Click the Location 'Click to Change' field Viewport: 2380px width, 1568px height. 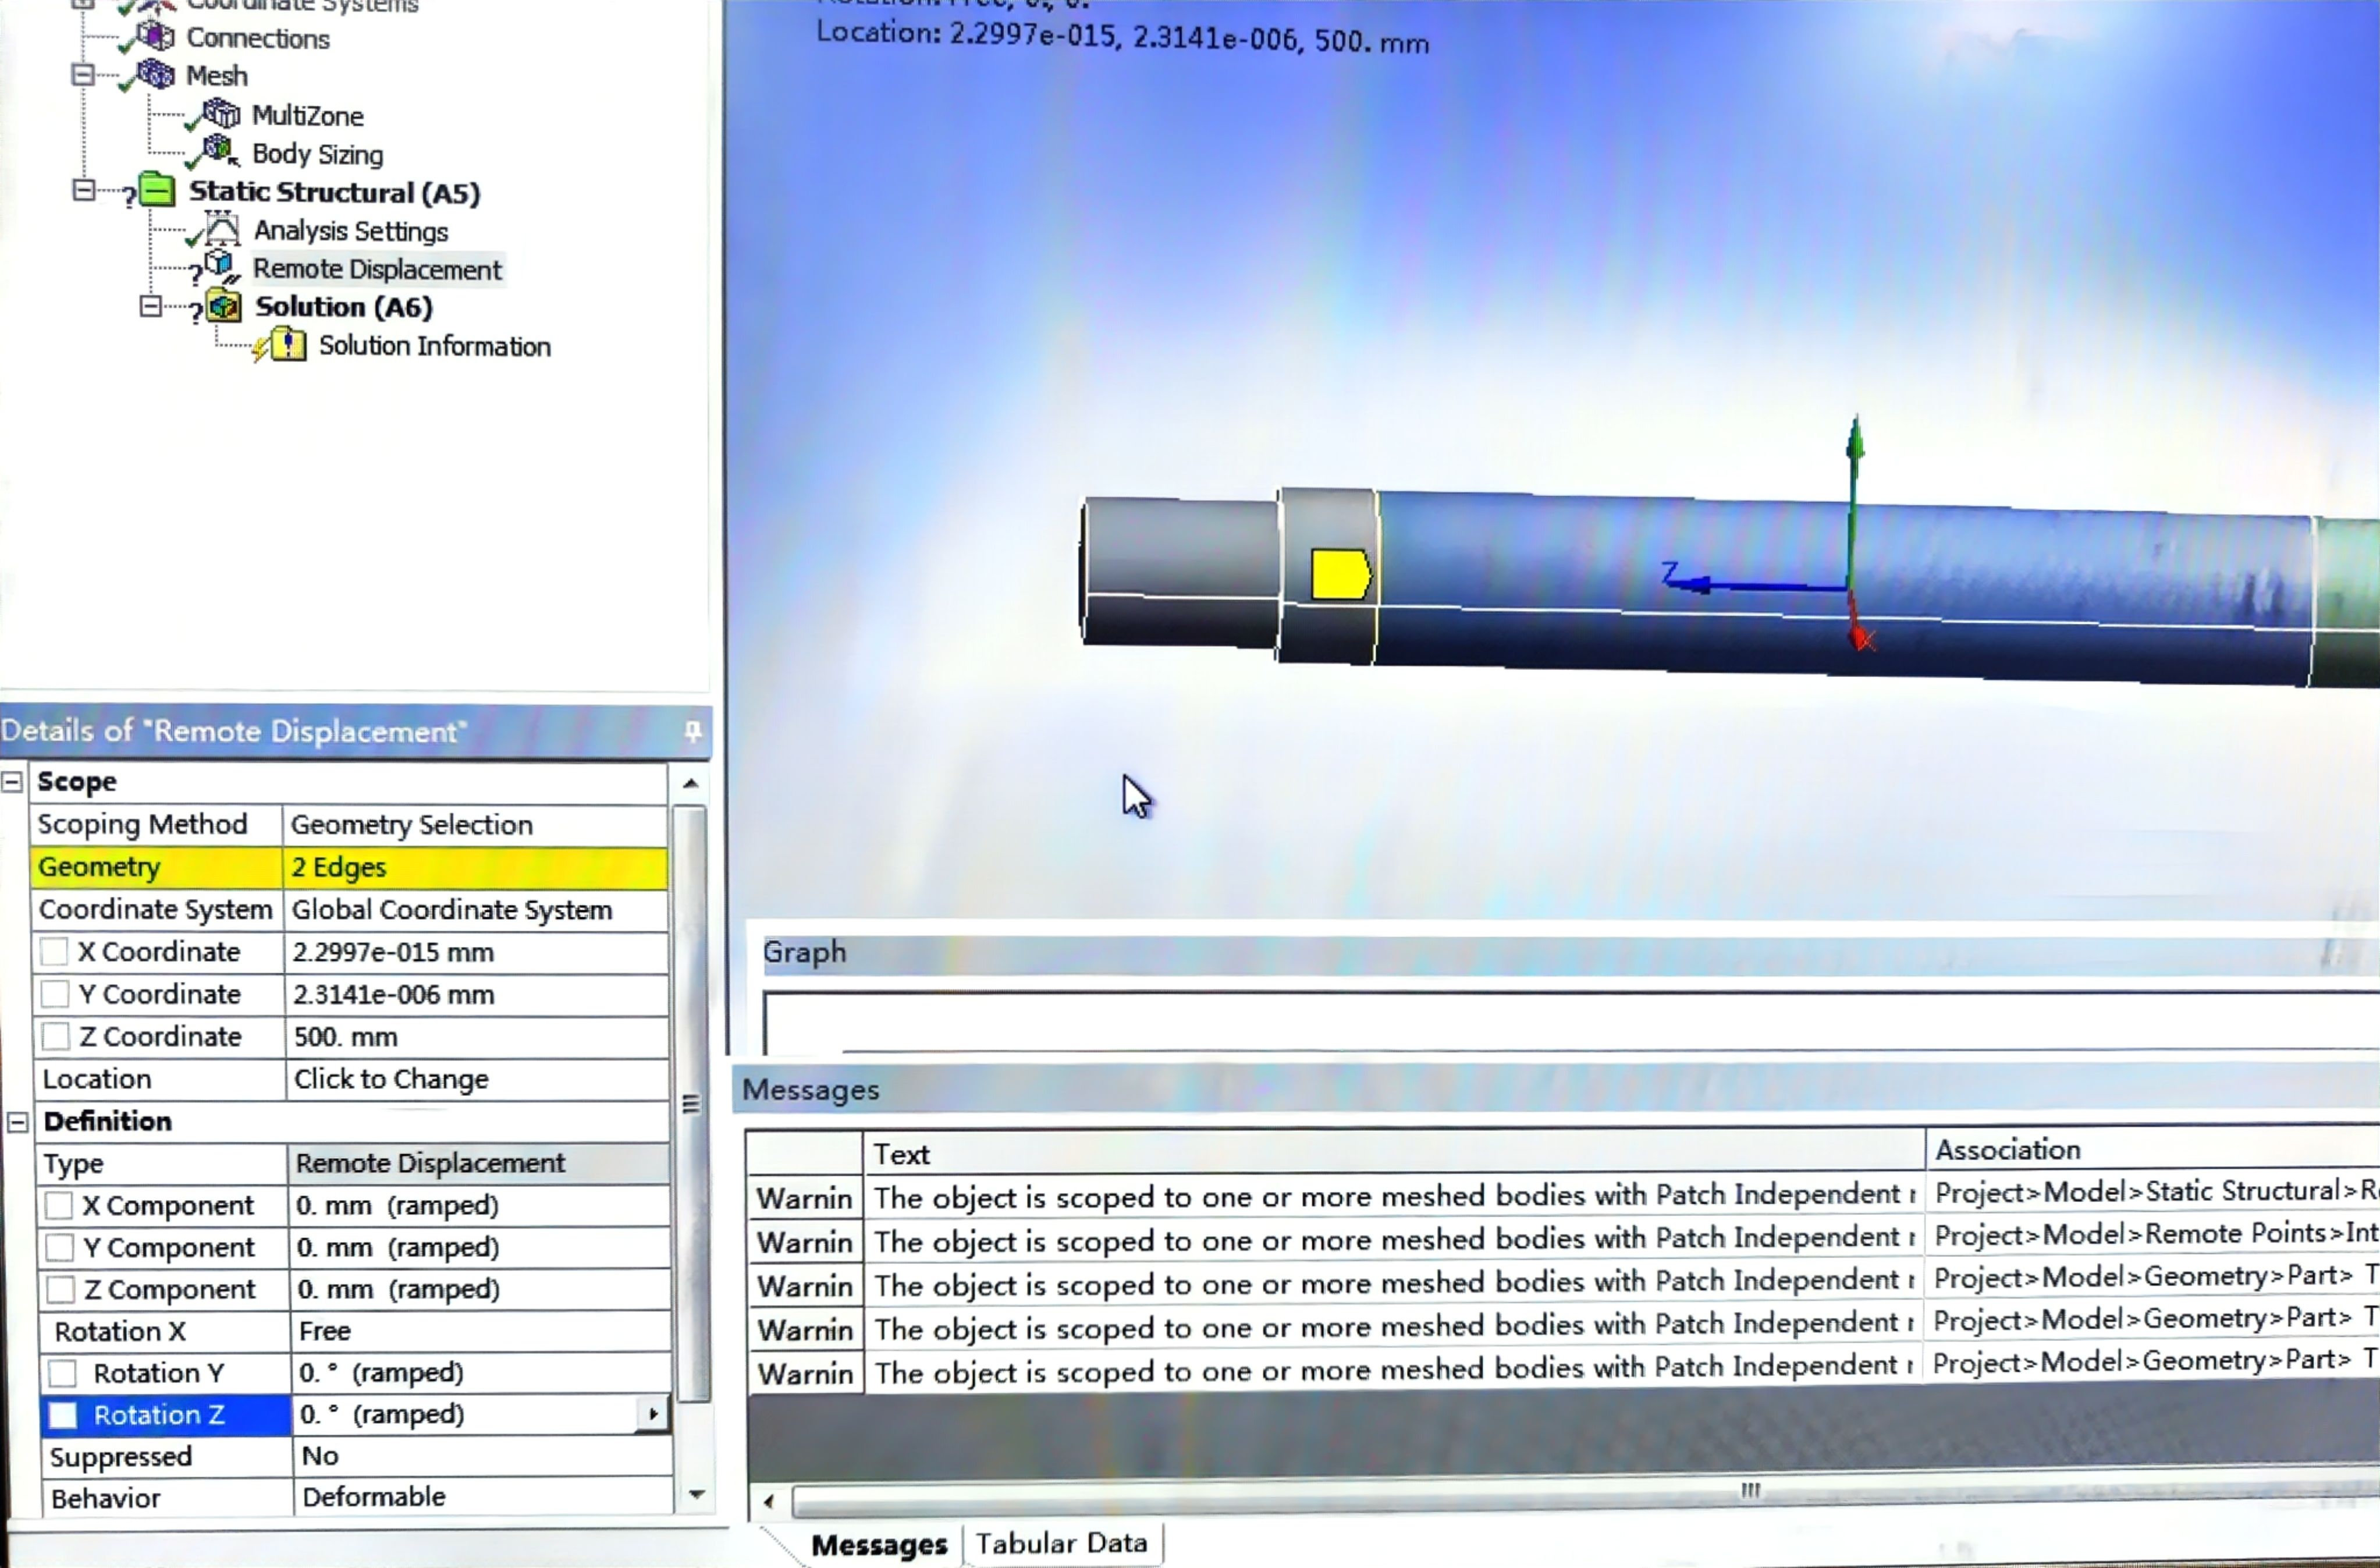point(476,1079)
